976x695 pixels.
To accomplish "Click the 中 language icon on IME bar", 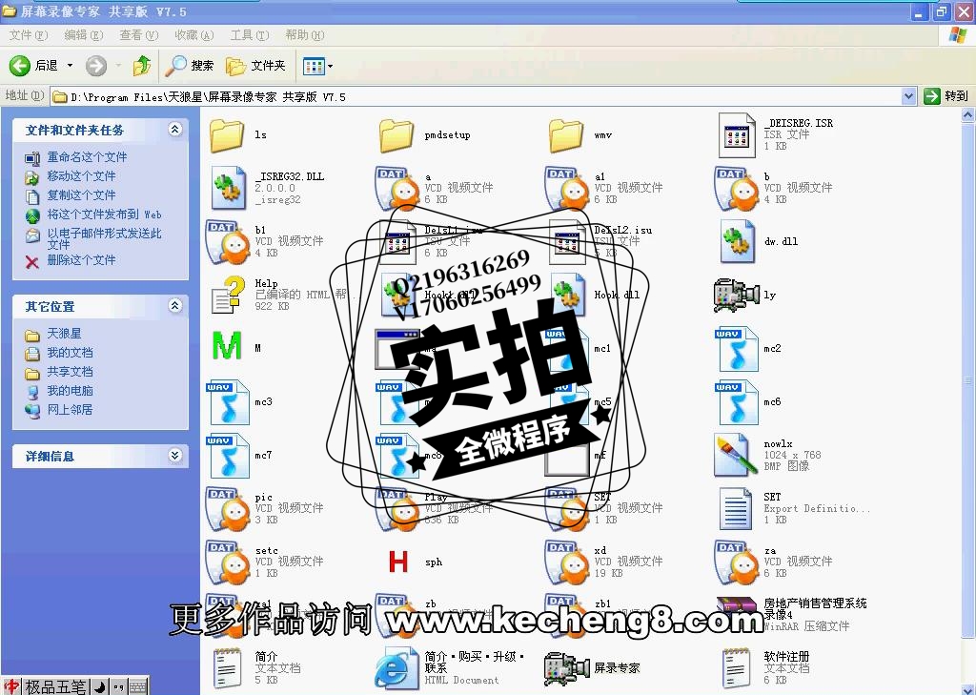I will [11, 686].
